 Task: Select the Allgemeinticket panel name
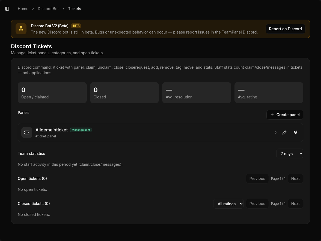click(x=52, y=130)
